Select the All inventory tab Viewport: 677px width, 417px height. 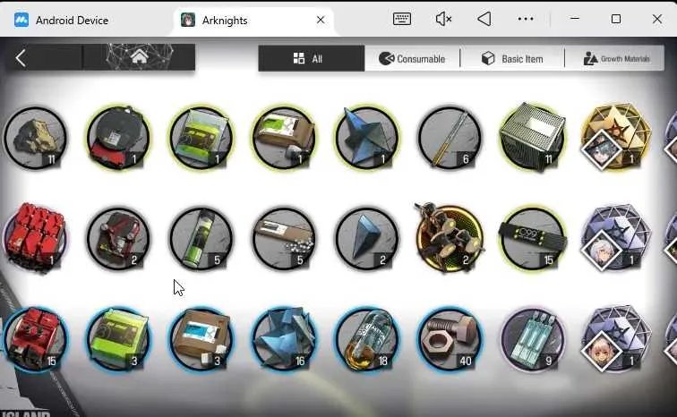coord(312,59)
